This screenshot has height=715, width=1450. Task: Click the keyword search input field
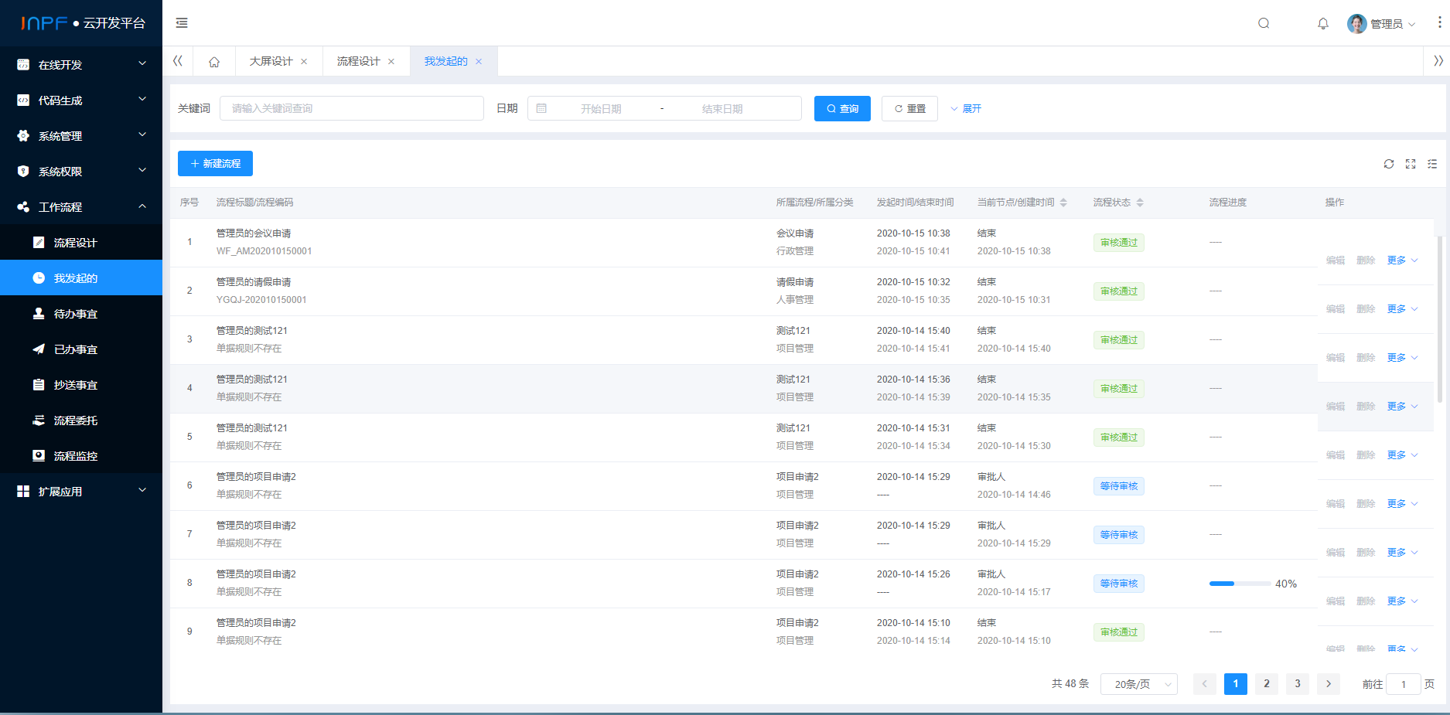pos(352,108)
